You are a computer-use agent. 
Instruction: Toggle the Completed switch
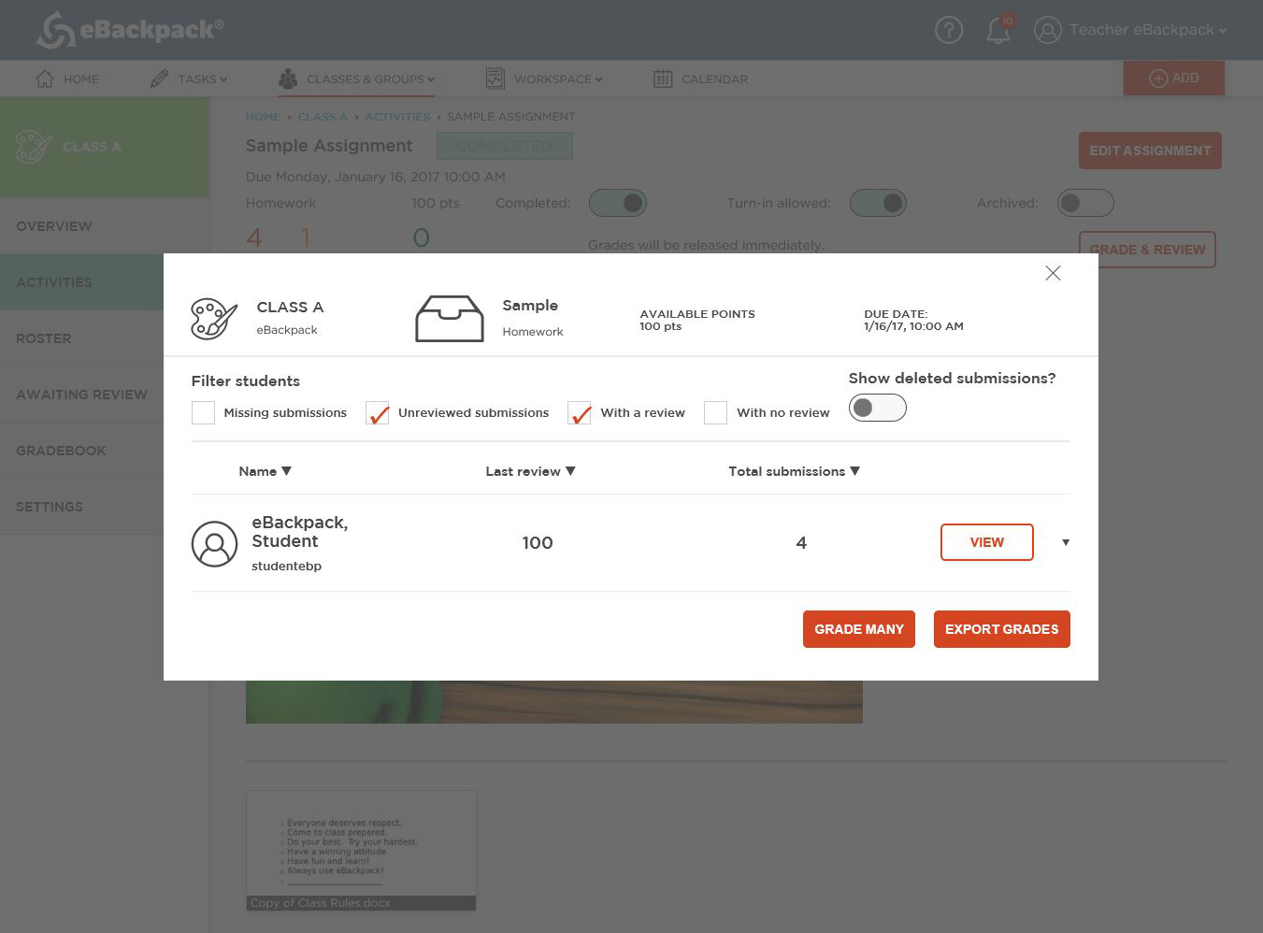click(x=618, y=203)
